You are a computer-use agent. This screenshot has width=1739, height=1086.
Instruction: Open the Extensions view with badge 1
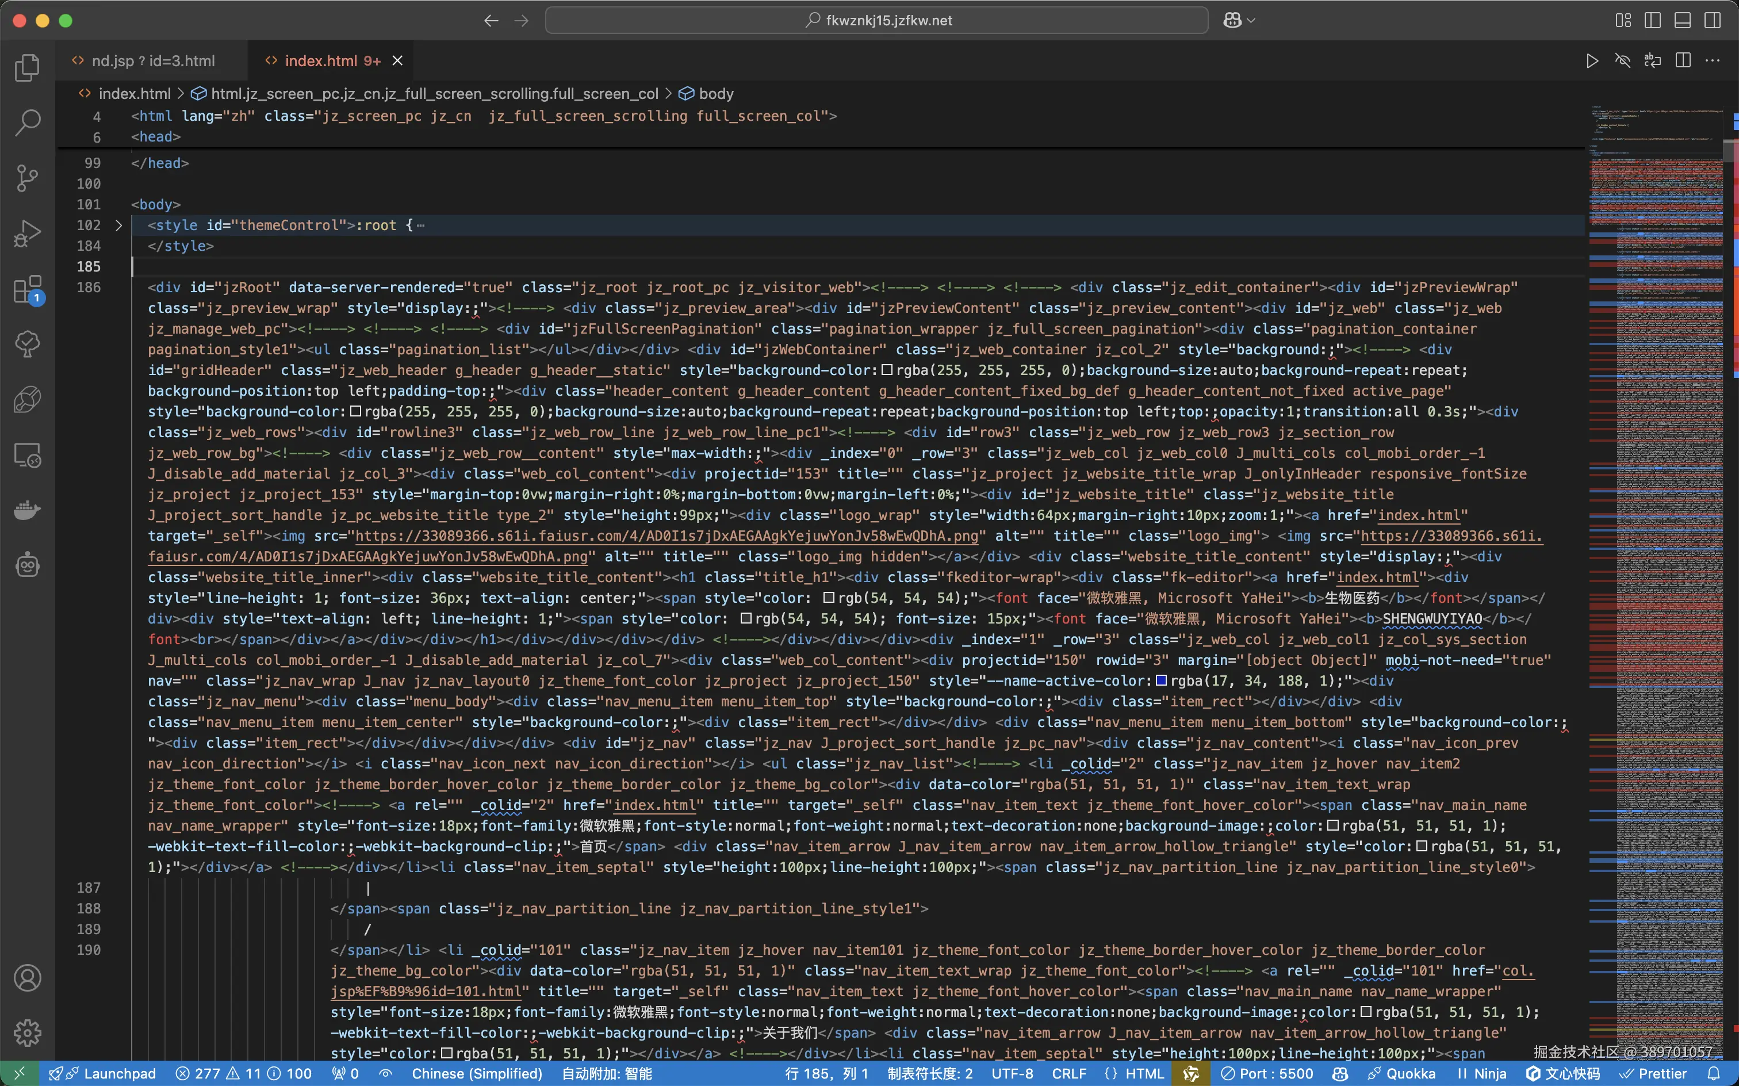click(x=27, y=289)
